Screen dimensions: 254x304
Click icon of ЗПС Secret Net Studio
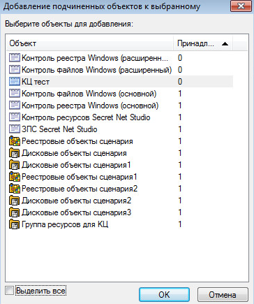point(15,129)
